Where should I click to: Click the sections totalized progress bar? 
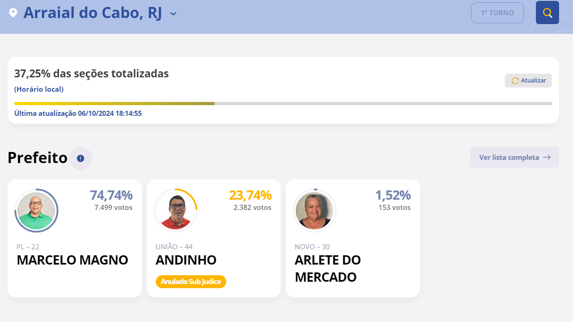pos(283,103)
